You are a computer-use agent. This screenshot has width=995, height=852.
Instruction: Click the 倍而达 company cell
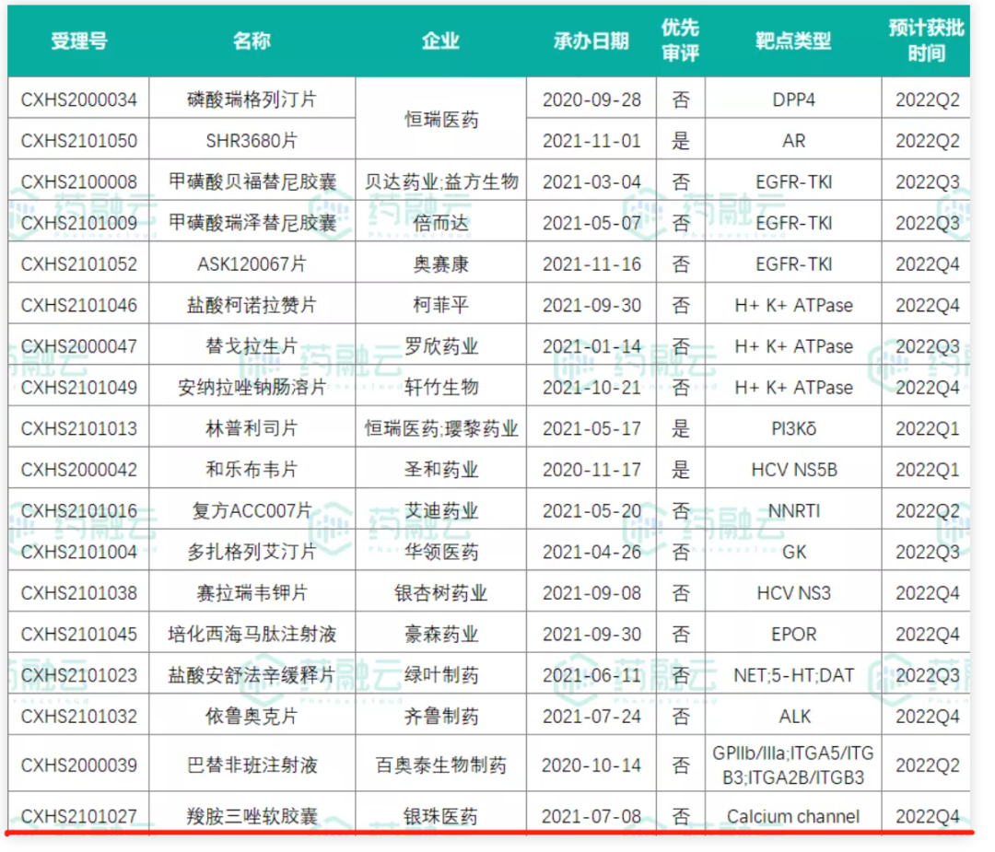(x=440, y=223)
